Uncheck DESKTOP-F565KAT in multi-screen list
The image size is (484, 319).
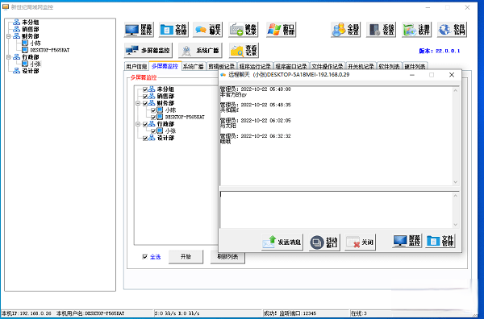coord(153,117)
